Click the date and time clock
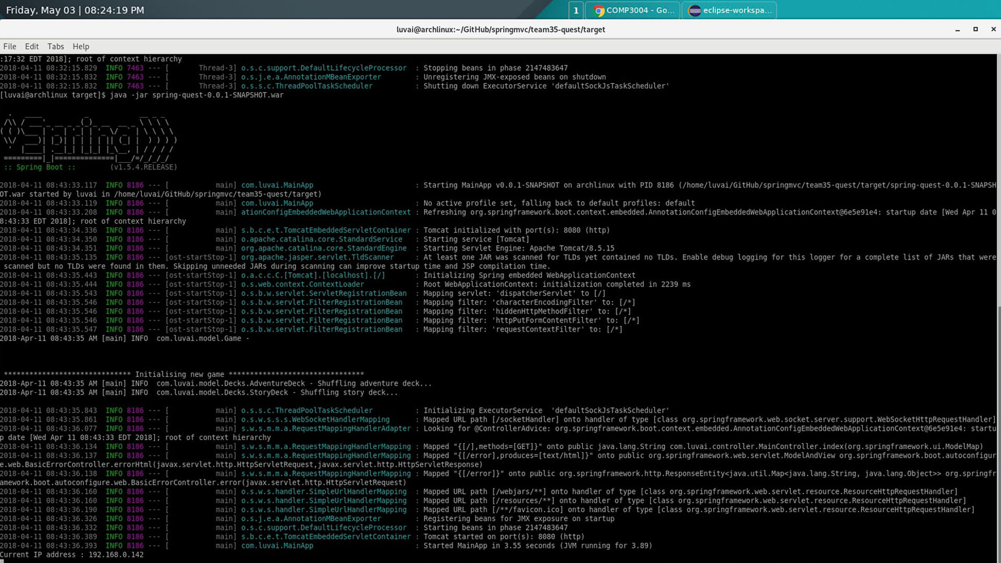Image resolution: width=1001 pixels, height=563 pixels. (75, 10)
